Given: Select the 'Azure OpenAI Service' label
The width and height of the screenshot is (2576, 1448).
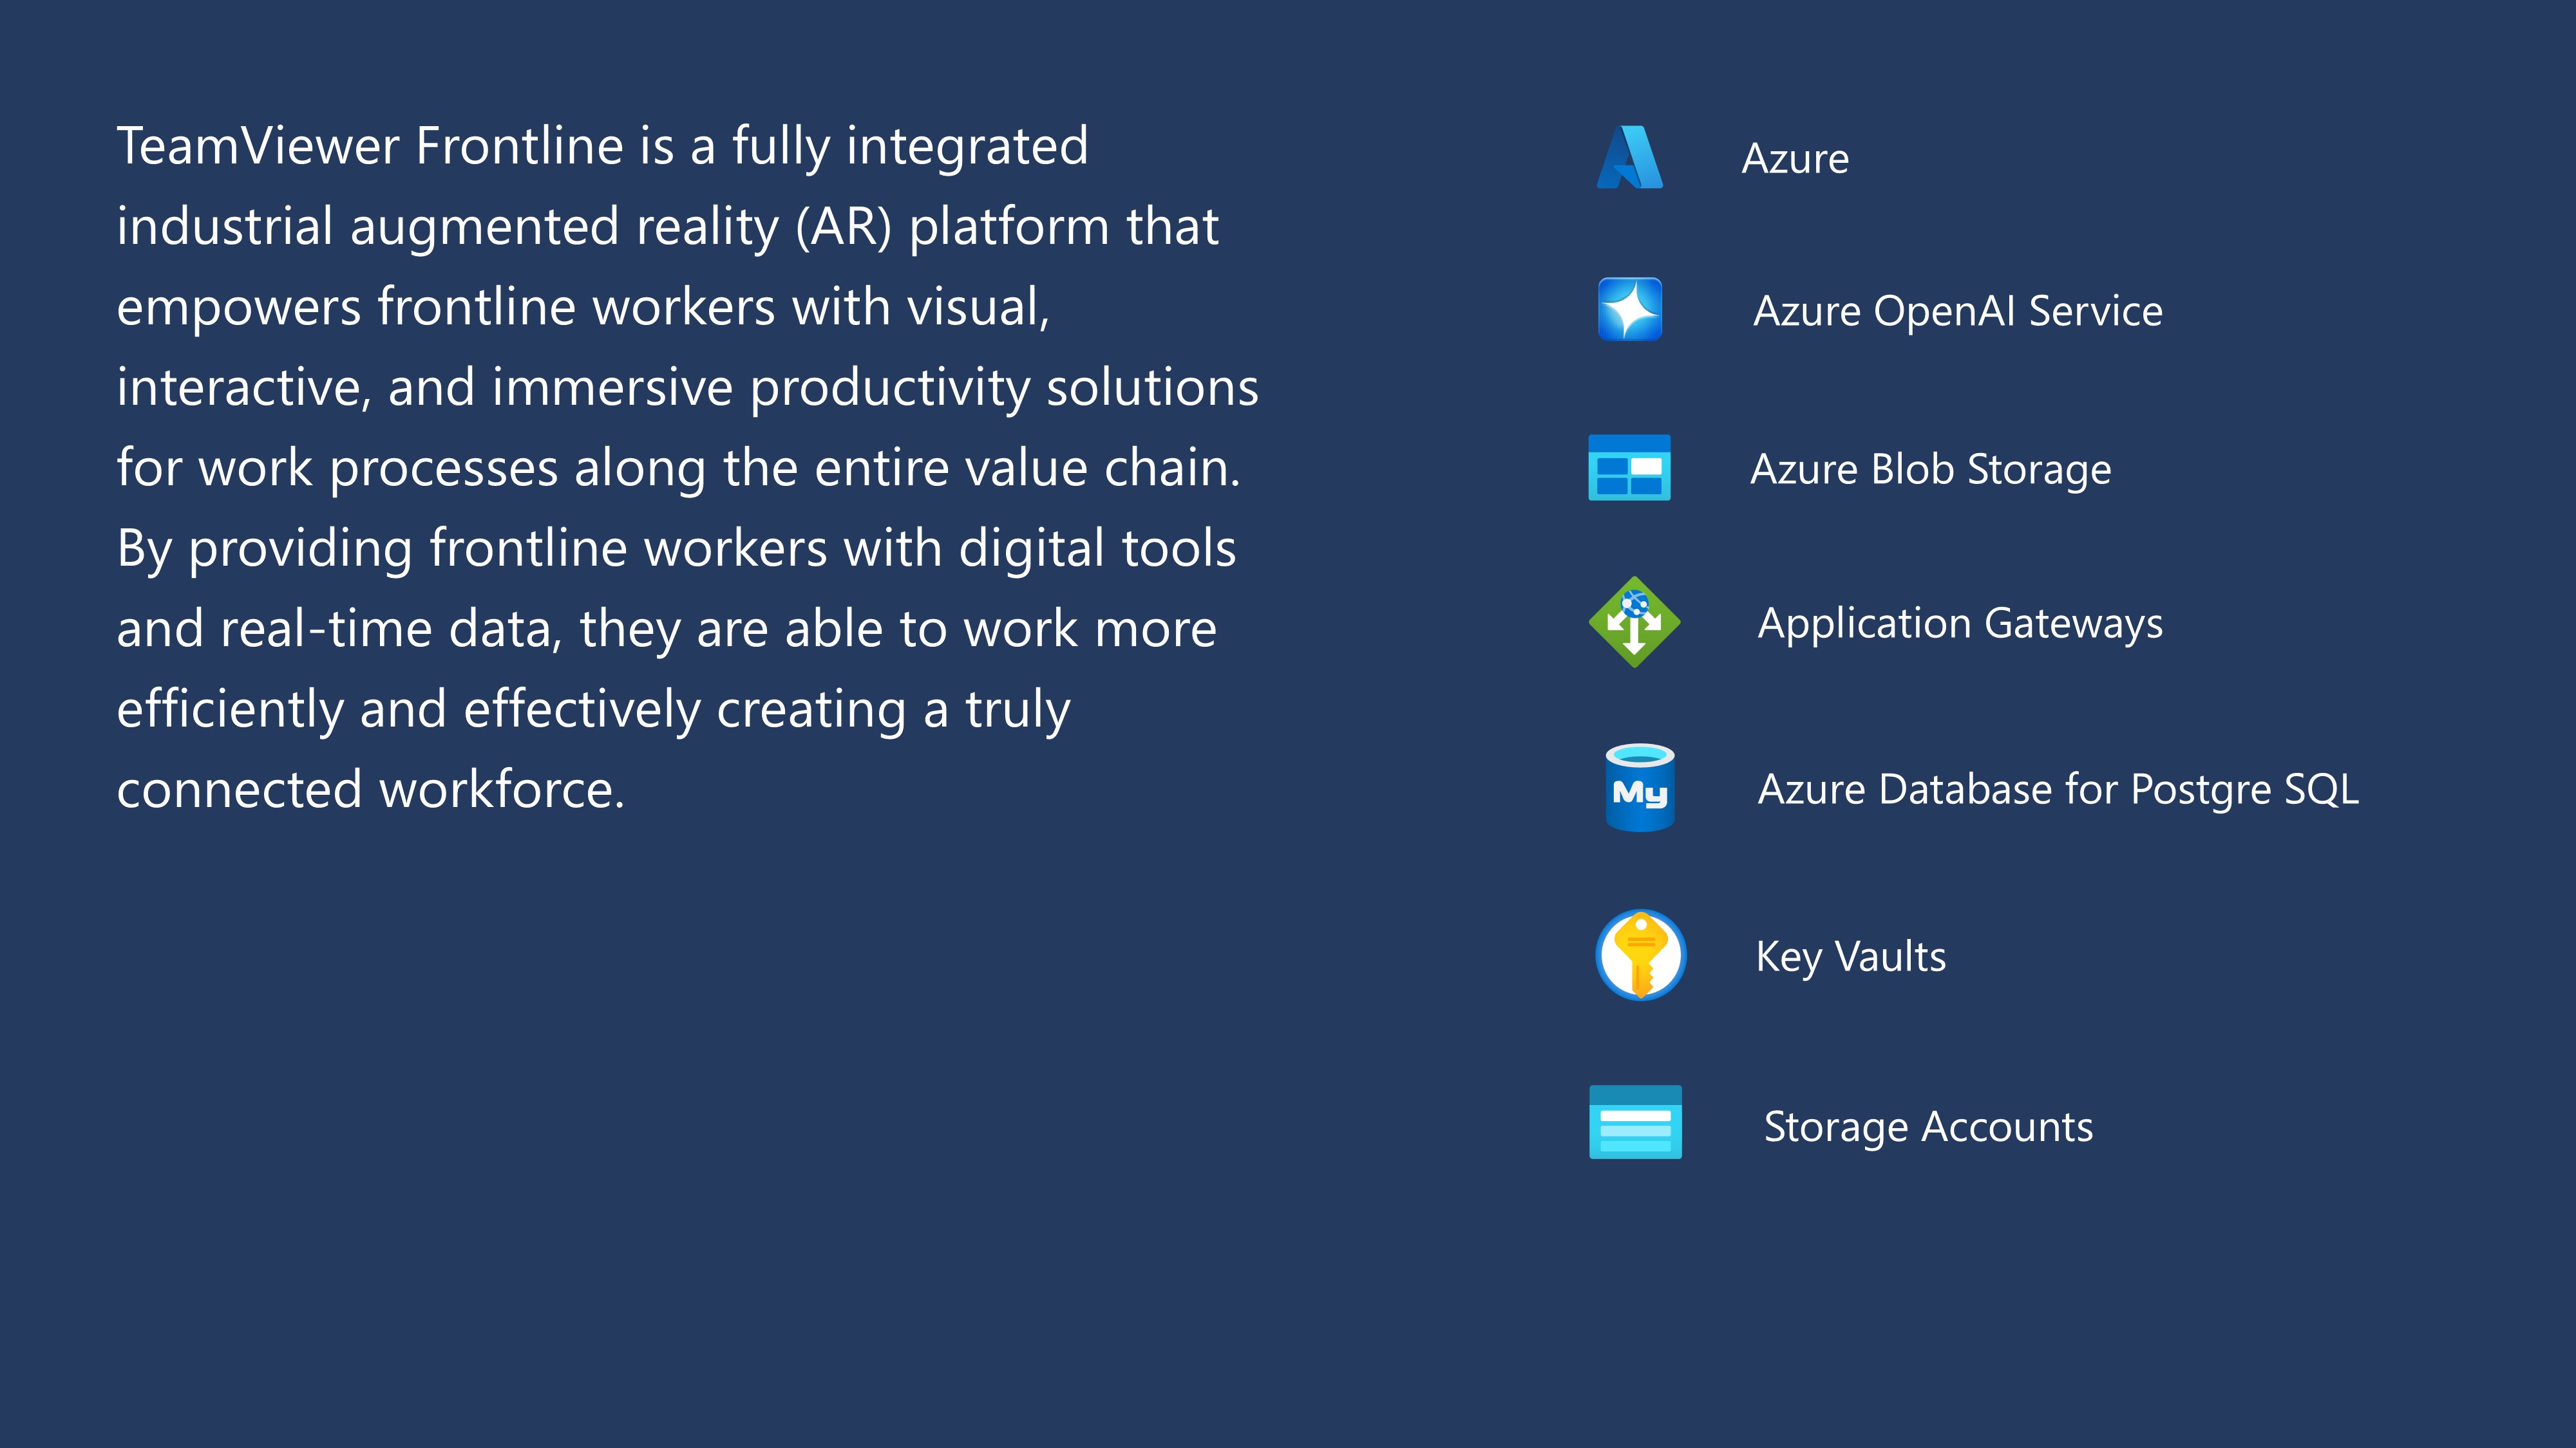Looking at the screenshot, I should [x=1958, y=311].
